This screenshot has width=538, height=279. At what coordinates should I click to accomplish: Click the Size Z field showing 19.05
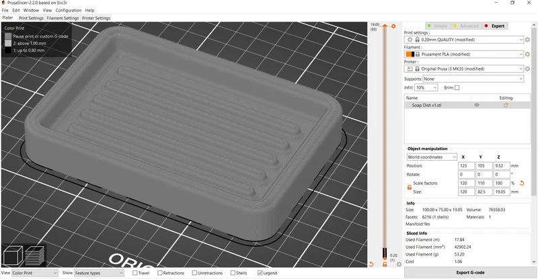pyautogui.click(x=502, y=192)
